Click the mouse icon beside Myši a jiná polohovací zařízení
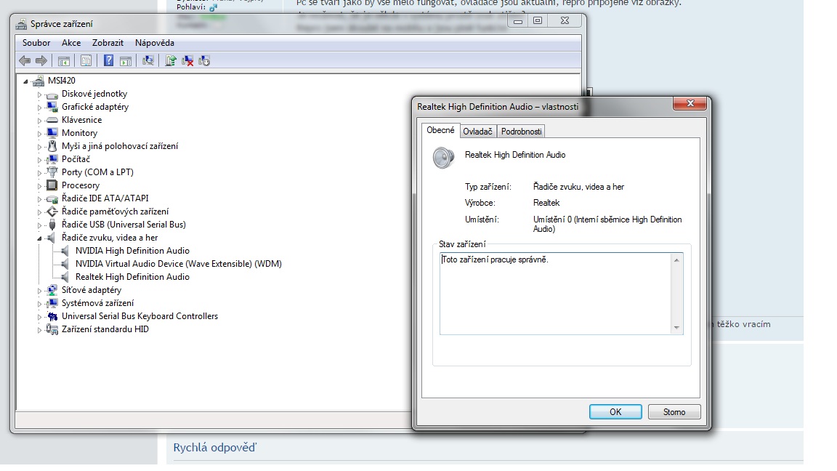The image size is (837, 471). pos(52,146)
